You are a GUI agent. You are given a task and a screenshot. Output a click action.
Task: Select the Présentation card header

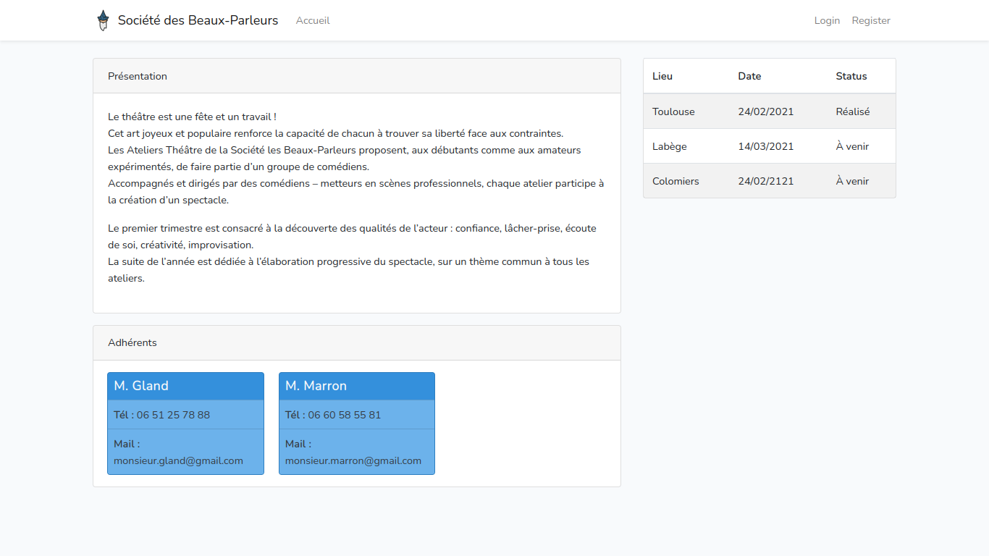pos(356,76)
